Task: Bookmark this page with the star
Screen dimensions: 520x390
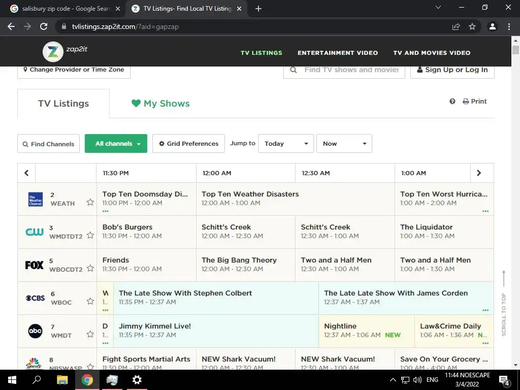Action: pos(472,26)
